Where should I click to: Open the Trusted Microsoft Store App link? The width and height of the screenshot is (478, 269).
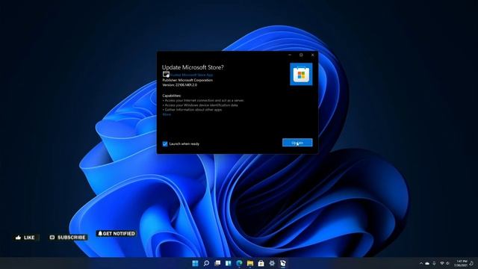coord(192,75)
